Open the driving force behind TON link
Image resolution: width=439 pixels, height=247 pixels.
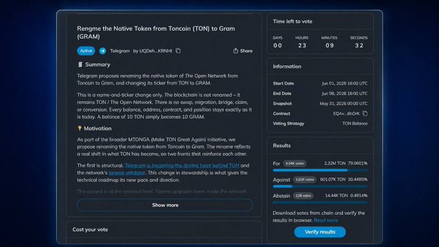pyautogui.click(x=182, y=165)
